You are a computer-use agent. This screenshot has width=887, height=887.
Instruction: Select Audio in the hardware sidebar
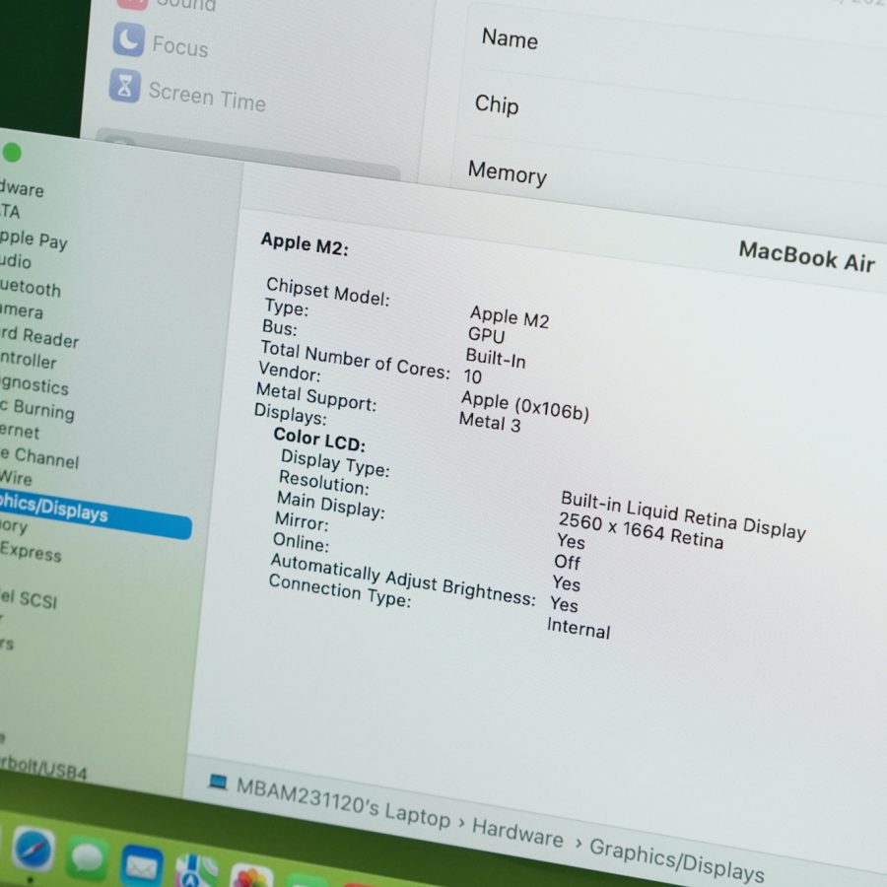(16, 261)
